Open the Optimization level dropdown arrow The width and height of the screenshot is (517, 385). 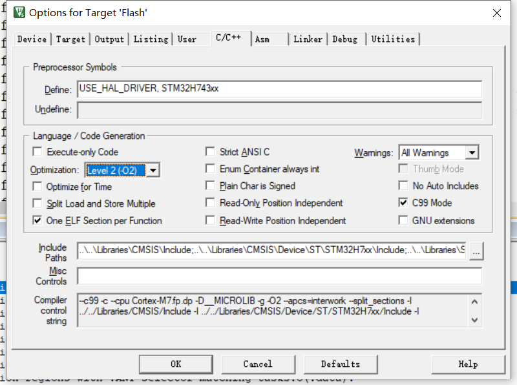tap(153, 170)
